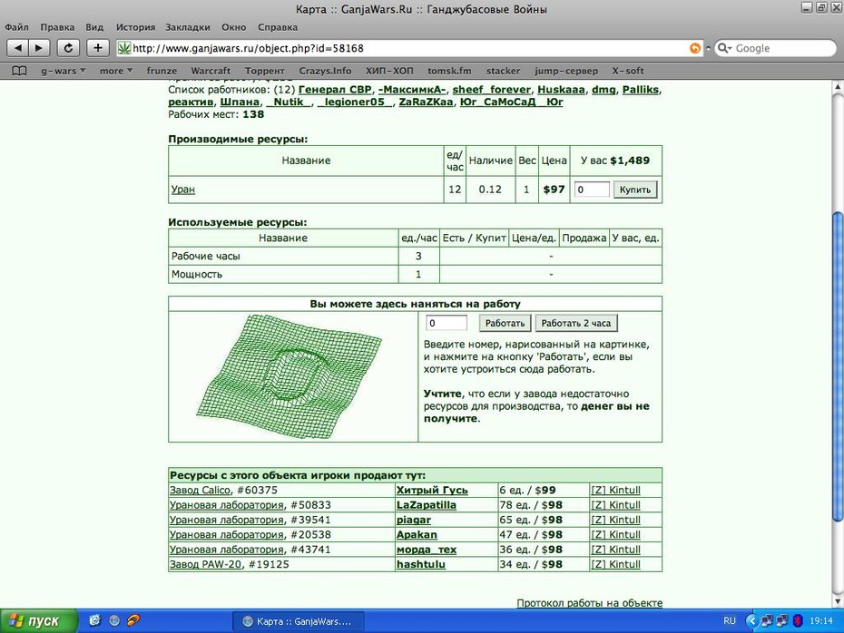Viewport: 844px width, 633px height.
Task: Open the stacker bookmark
Action: pyautogui.click(x=503, y=71)
